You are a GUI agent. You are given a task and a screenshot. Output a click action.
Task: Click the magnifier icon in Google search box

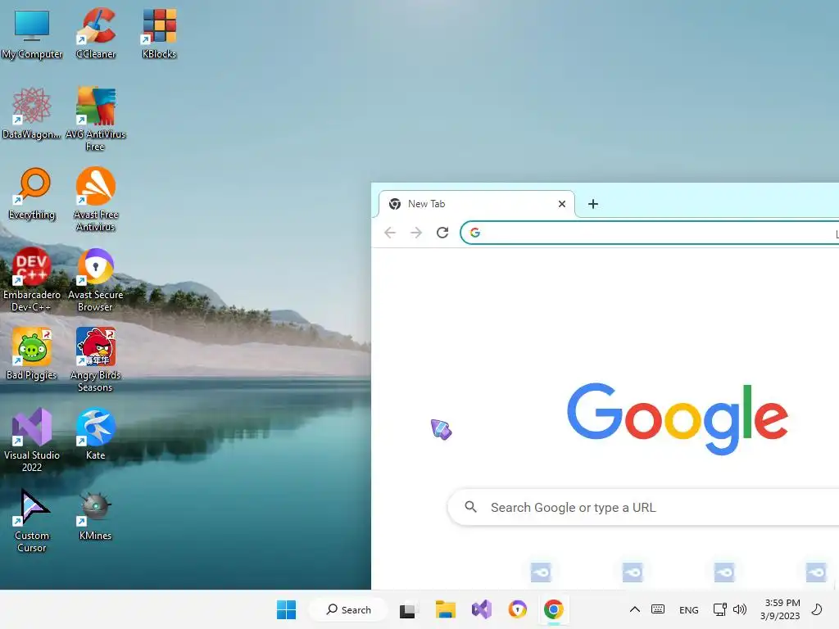(x=471, y=506)
